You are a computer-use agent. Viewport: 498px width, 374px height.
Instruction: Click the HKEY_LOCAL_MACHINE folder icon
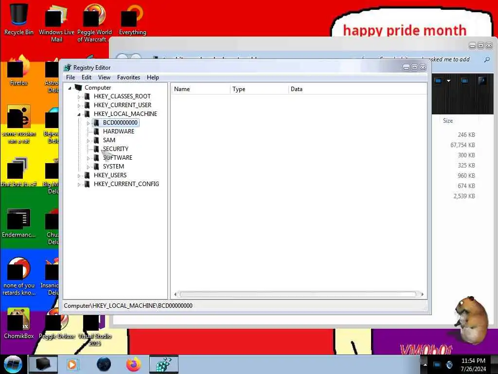(87, 114)
